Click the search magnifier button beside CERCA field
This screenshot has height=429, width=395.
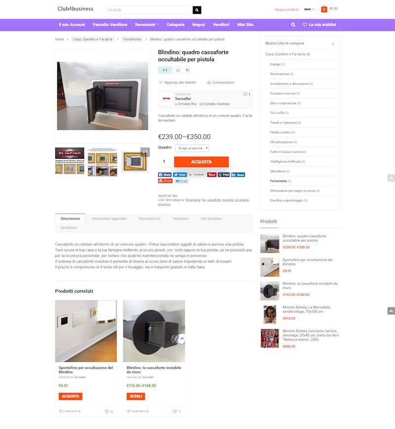(x=197, y=10)
